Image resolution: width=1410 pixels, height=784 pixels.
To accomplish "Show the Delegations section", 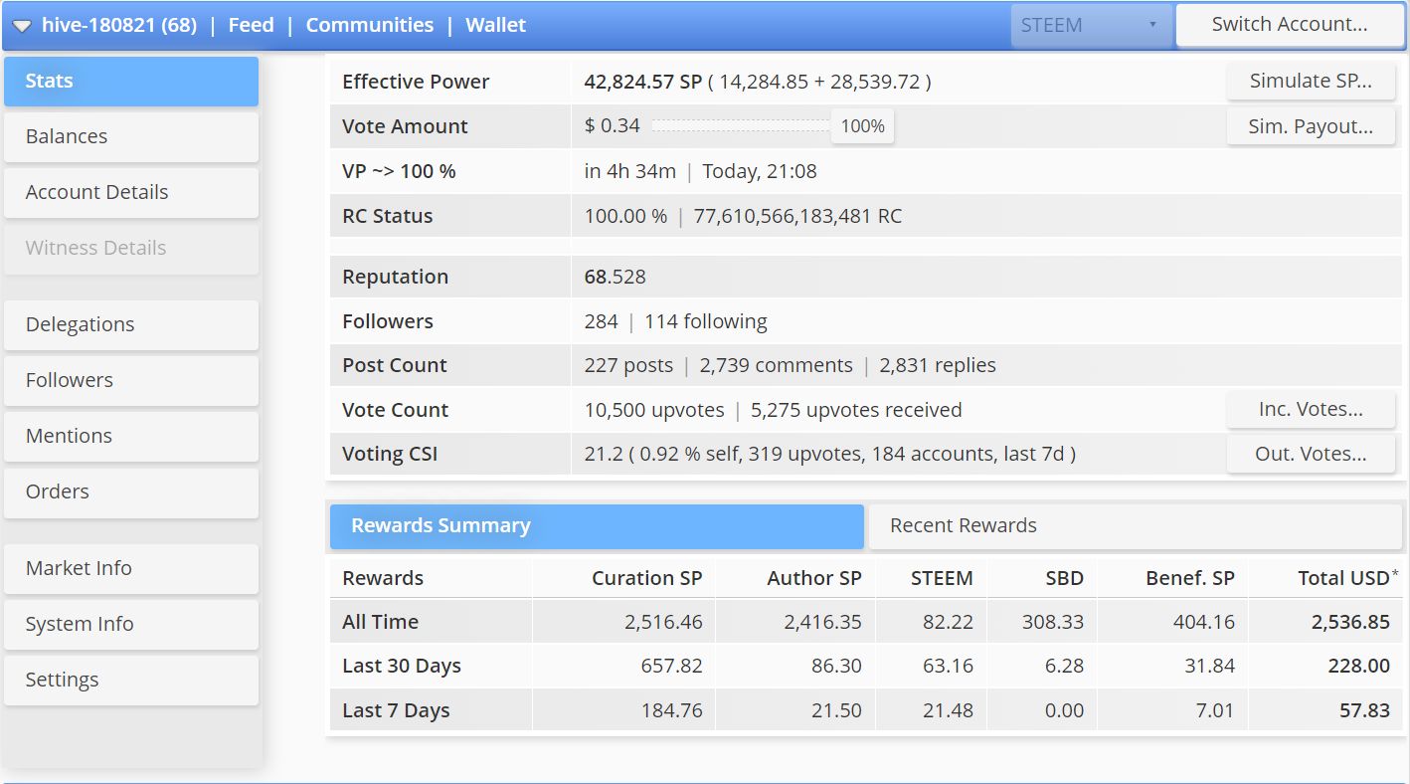I will coord(131,325).
